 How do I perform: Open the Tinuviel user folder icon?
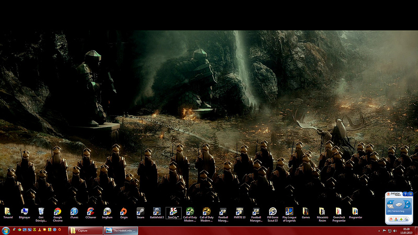[8, 212]
